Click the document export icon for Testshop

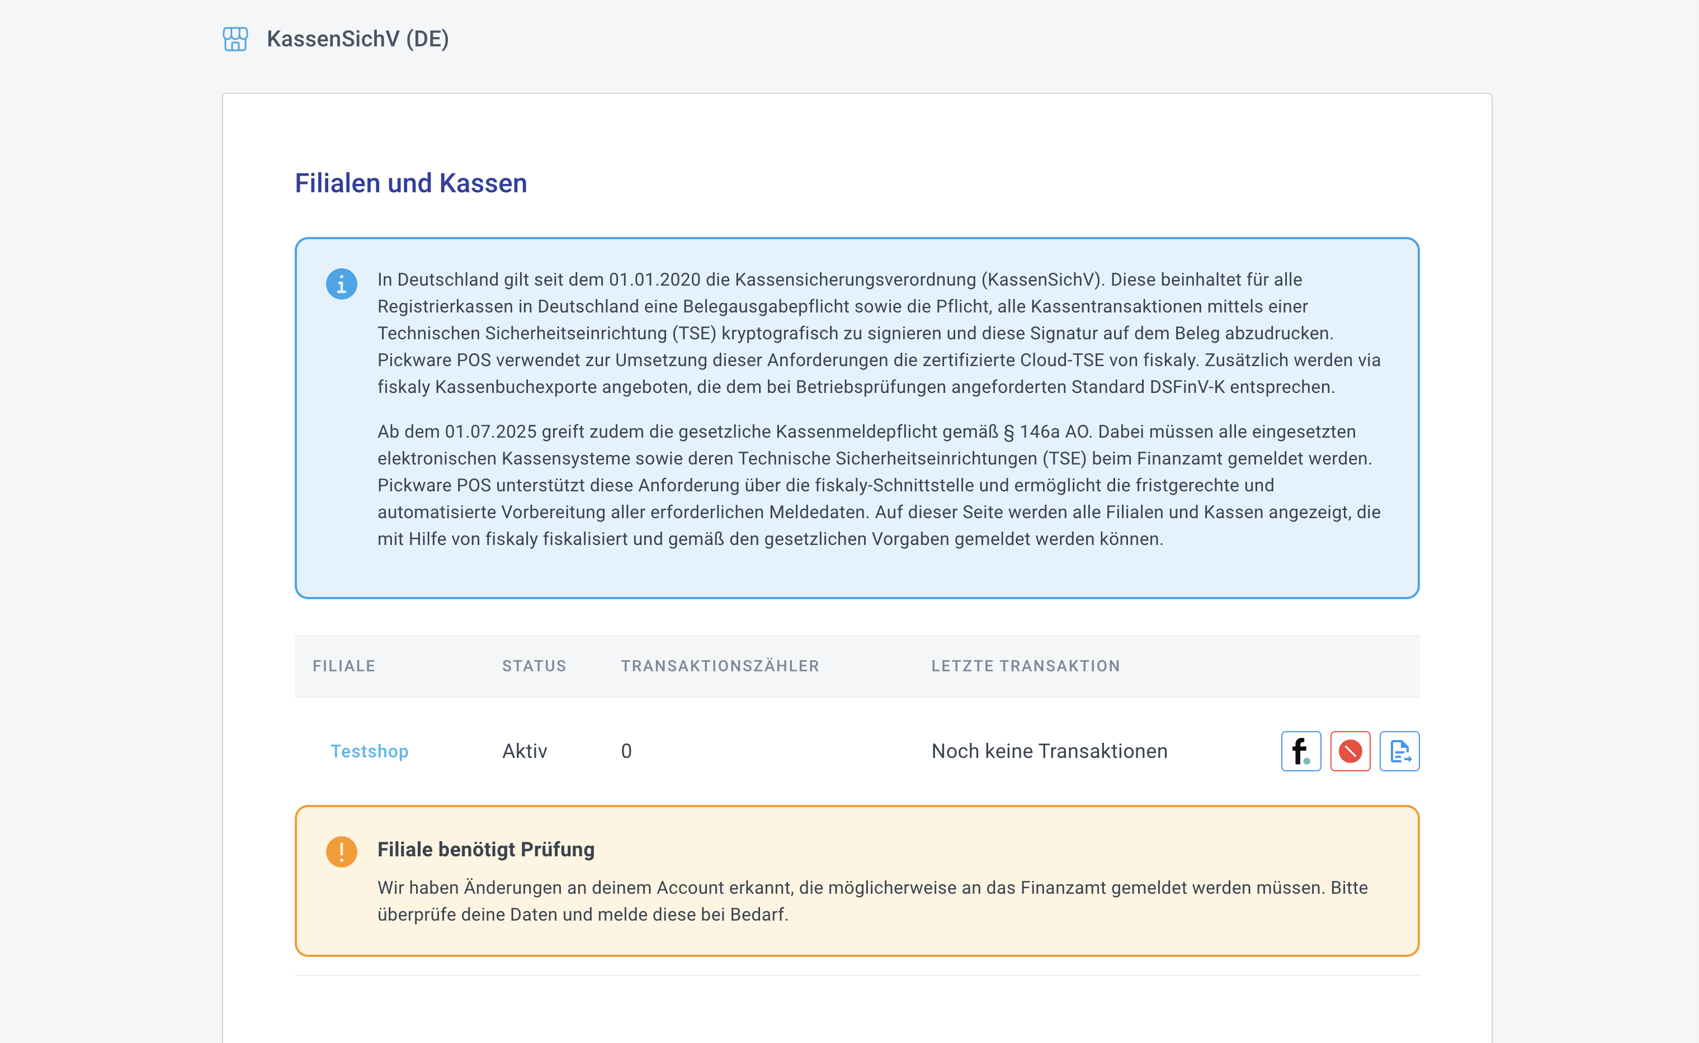(1399, 751)
